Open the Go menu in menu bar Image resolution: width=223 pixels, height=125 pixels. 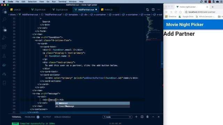(48, 1)
